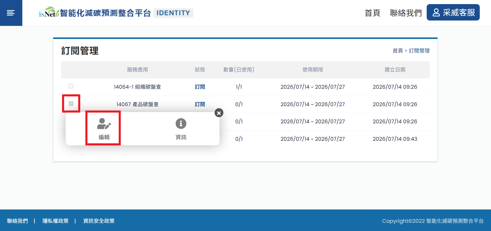491x231 pixels.
Task: Open footer 隱私權政策 link
Action: coord(55,221)
